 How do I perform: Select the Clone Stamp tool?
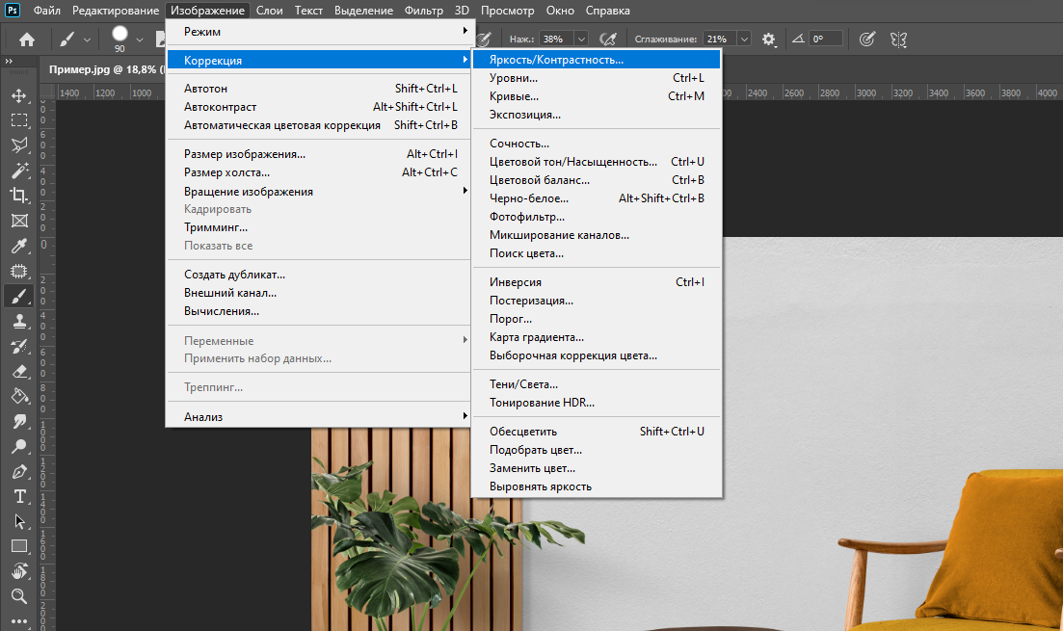coord(18,322)
